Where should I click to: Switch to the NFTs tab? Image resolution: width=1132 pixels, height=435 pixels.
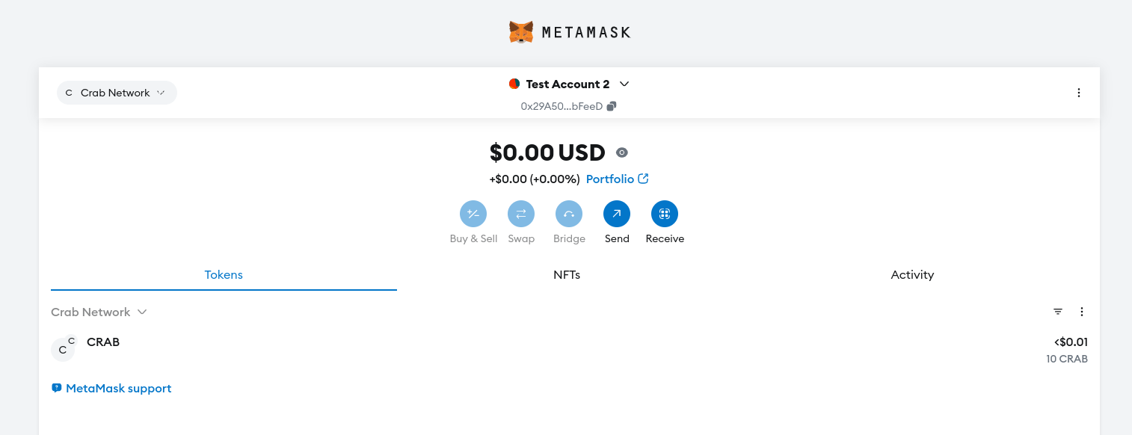(x=567, y=274)
